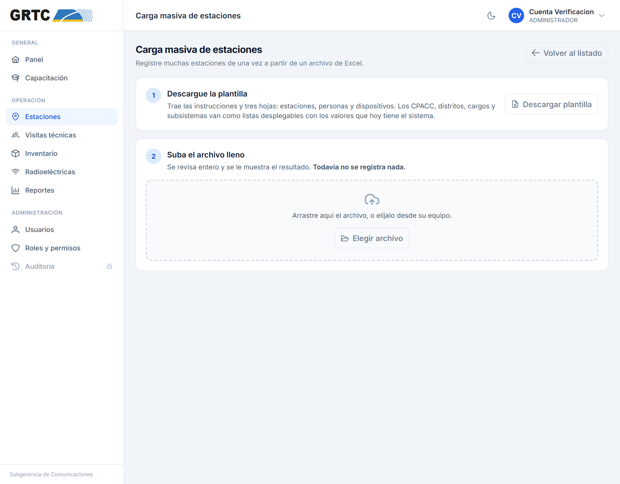
Task: Click the lock icon beside Auditoría
Action: pyautogui.click(x=109, y=266)
